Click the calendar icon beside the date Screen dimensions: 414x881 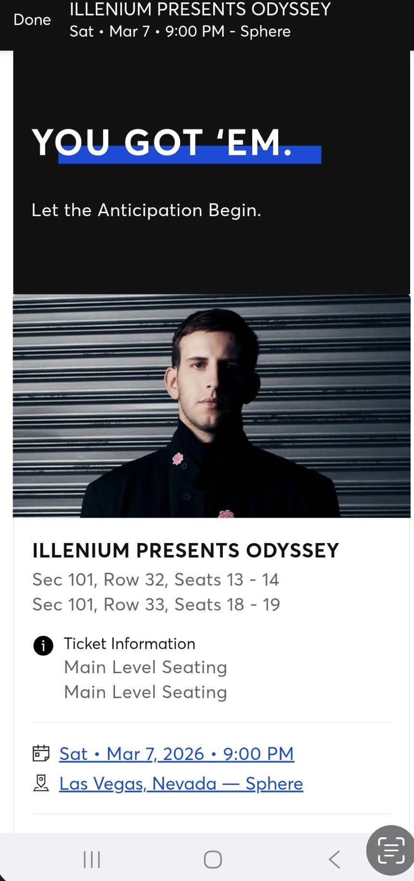point(41,753)
